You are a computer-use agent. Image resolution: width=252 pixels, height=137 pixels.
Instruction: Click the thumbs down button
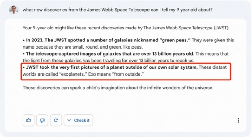tap(42, 120)
